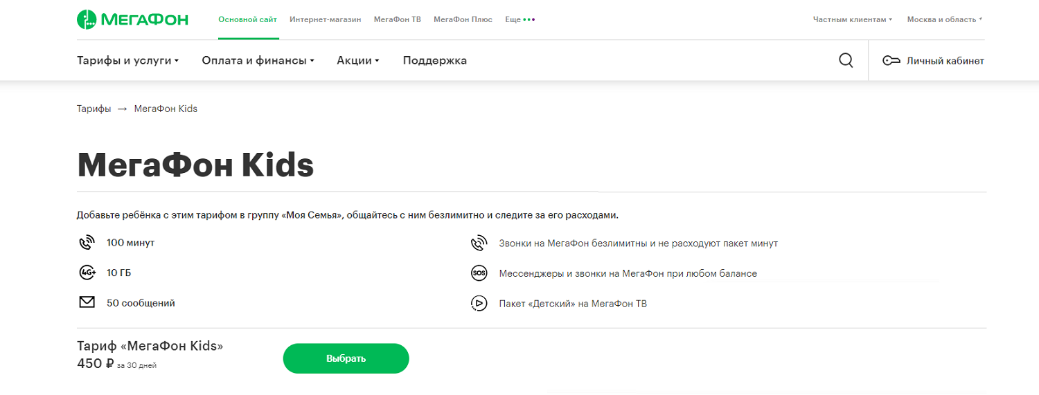
Task: Click the 50 сообщений text
Action: (141, 303)
